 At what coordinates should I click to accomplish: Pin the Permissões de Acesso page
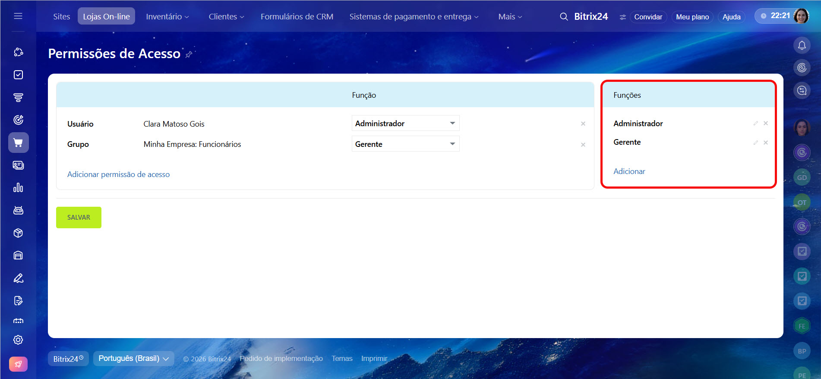[x=189, y=55]
